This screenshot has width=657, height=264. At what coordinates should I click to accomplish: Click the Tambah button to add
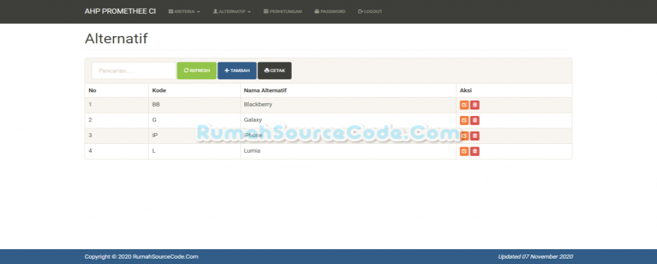click(x=237, y=71)
